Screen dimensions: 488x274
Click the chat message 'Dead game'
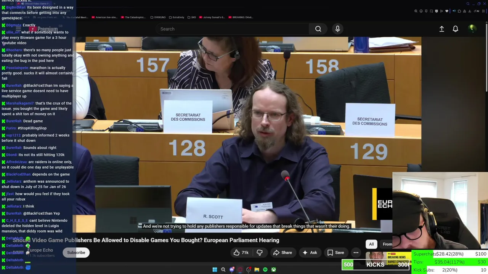coord(33,121)
